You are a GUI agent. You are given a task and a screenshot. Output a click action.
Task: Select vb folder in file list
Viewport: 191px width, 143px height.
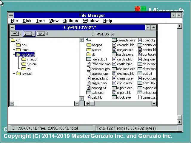[x=91, y=55]
